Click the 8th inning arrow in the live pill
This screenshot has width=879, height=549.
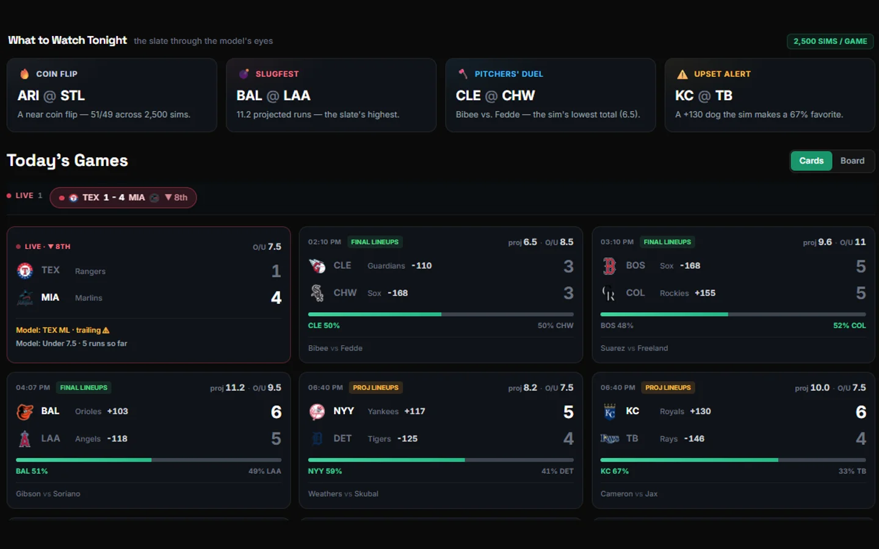(x=168, y=198)
